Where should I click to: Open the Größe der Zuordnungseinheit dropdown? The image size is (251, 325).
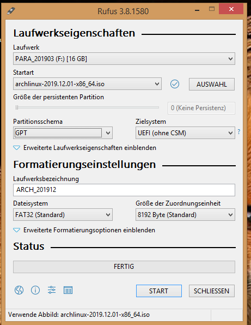pos(185,214)
